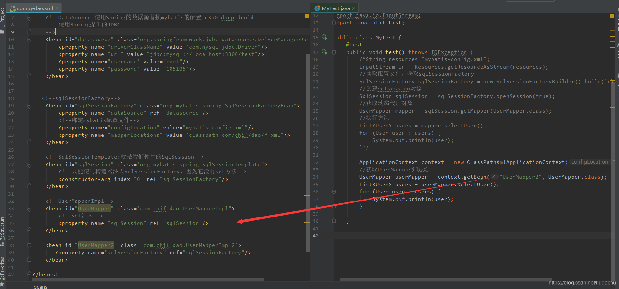619x289 pixels.
Task: Click the highlighted "UserMapper" bean id
Action: [94, 209]
